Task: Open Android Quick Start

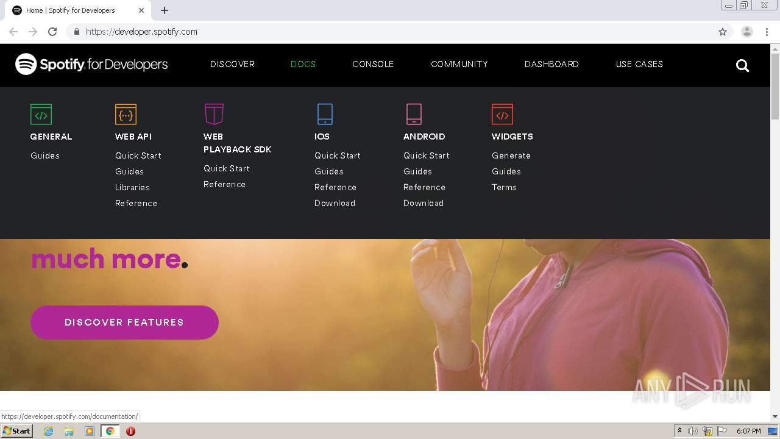Action: coord(427,155)
